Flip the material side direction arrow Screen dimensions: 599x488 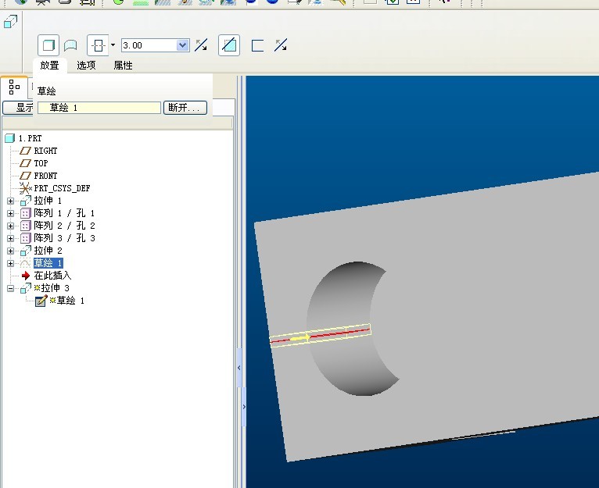pos(281,45)
